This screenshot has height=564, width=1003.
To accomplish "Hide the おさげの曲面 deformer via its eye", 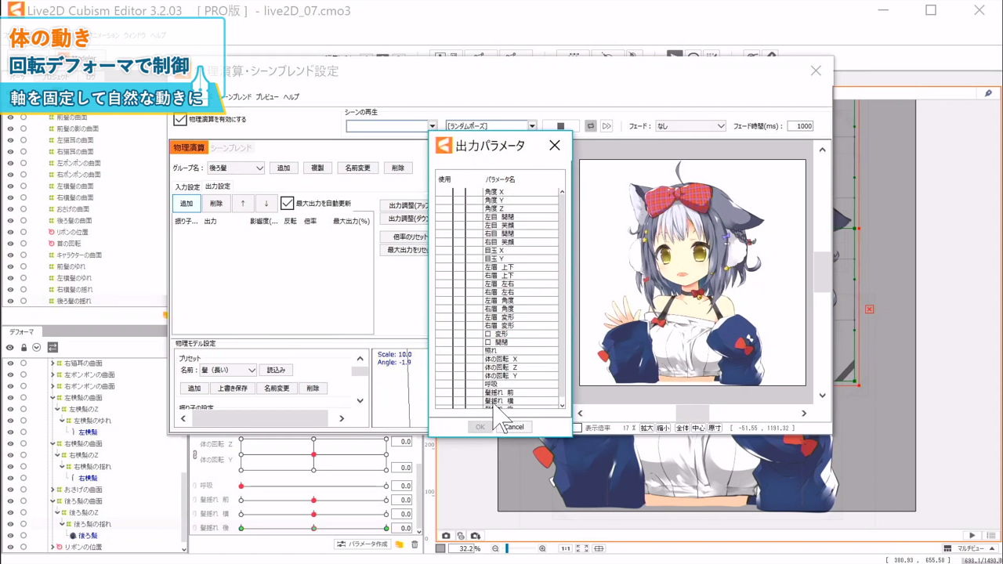I will pos(10,490).
